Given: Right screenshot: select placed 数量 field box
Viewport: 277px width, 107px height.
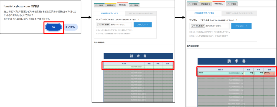Looking at the screenshot, I should tap(249, 73).
